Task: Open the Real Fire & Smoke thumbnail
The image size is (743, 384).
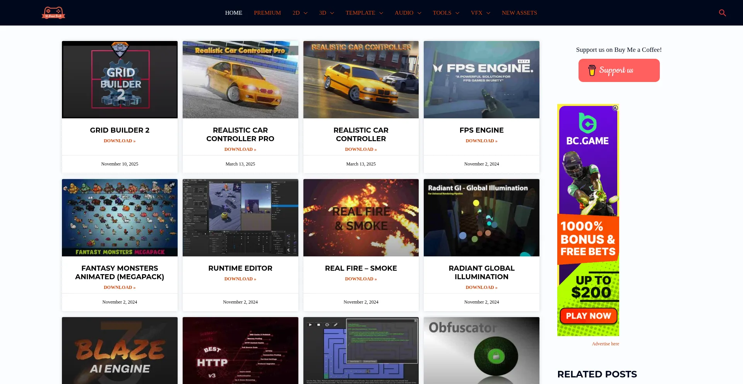Action: click(x=361, y=218)
